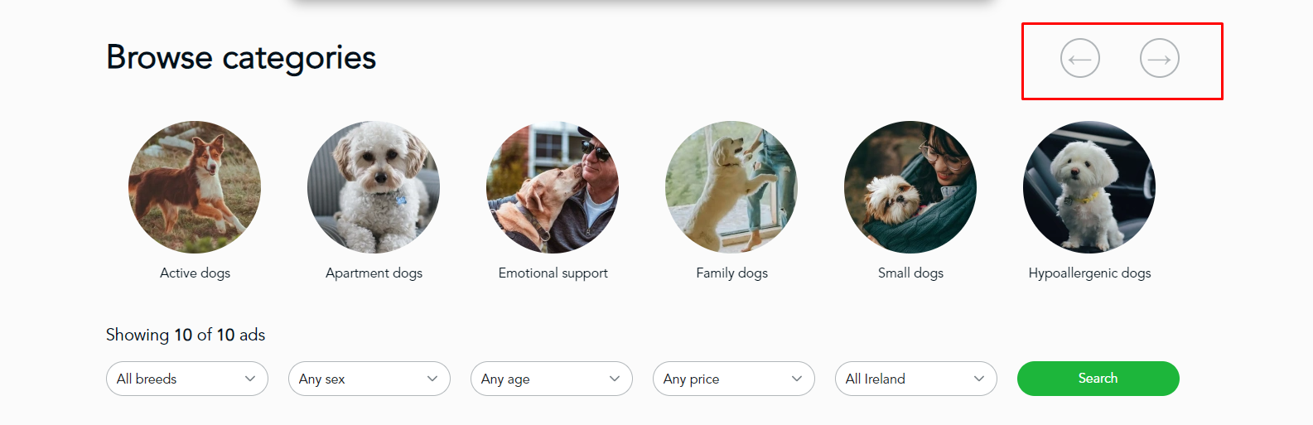Select the Family dogs category photo
The image size is (1313, 425).
click(x=731, y=187)
